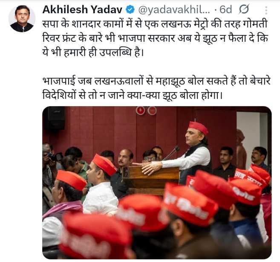
Task: Click the line ये भी हमारी ही उपलब्धि है
Action: click(93, 52)
